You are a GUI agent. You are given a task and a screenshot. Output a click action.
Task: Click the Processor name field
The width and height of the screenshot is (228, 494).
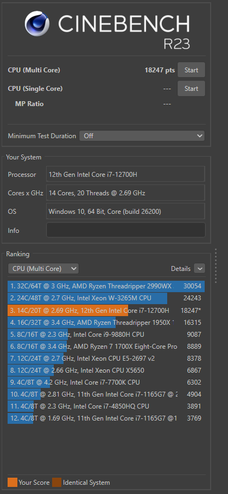[126, 174]
